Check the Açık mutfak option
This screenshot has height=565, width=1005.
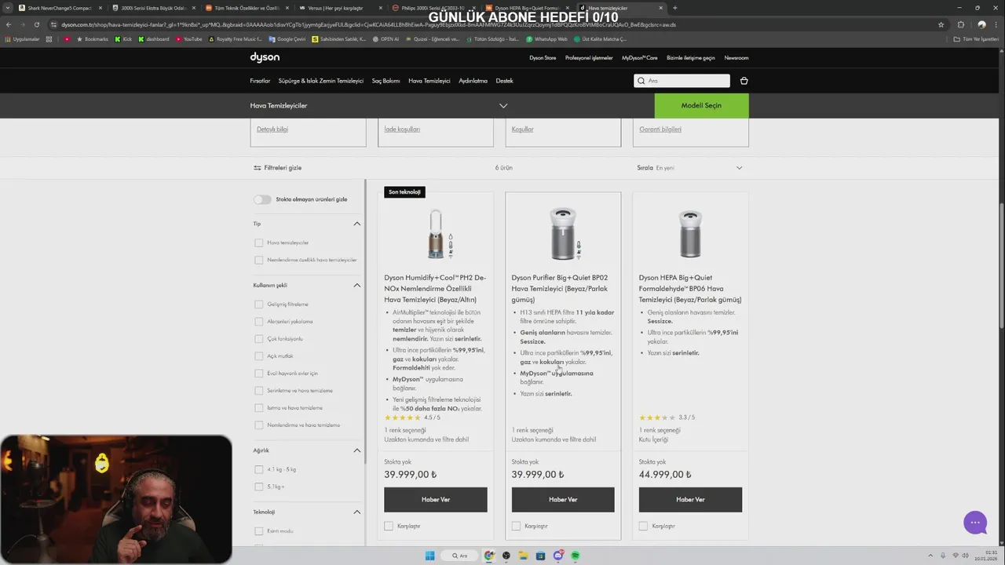click(x=259, y=356)
